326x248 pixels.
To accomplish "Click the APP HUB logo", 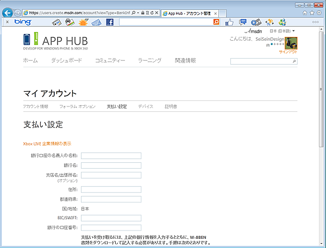I will (55, 41).
